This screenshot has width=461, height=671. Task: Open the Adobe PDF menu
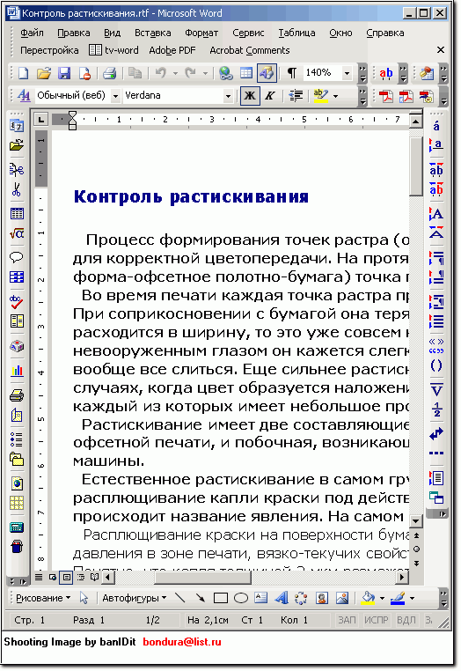172,50
